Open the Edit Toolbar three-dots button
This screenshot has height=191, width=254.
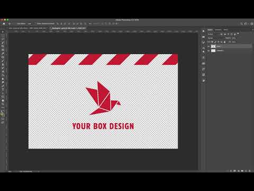click(3, 107)
